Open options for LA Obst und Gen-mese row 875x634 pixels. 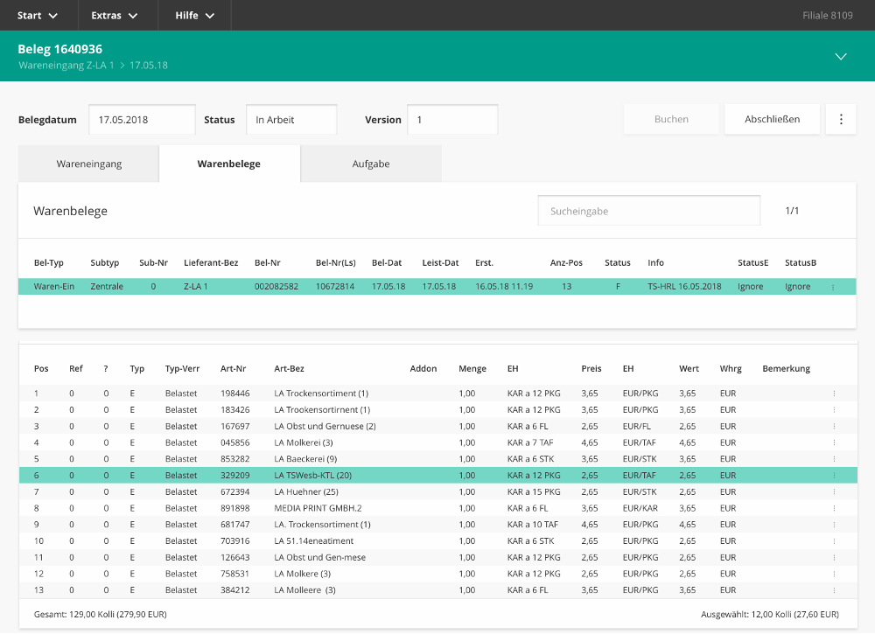click(834, 558)
